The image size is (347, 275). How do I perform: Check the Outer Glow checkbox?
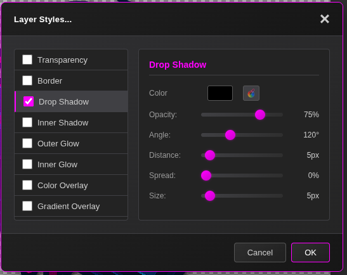coord(27,143)
